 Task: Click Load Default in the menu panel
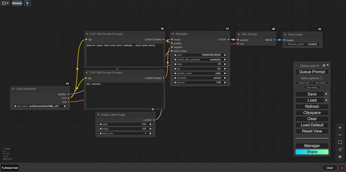(312, 125)
